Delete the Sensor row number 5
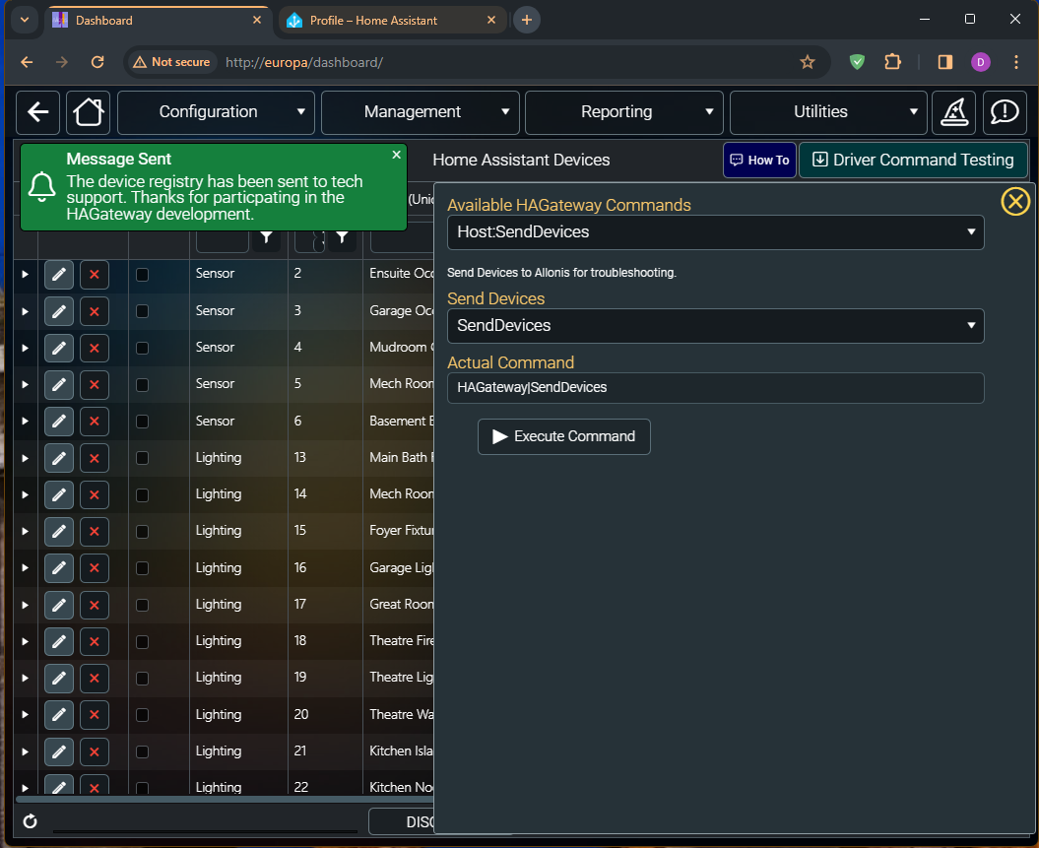The image size is (1039, 848). click(x=95, y=384)
